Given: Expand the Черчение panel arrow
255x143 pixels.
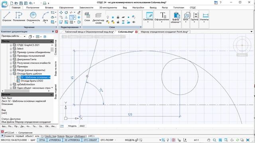Looking at the screenshot, I should click(56, 27).
